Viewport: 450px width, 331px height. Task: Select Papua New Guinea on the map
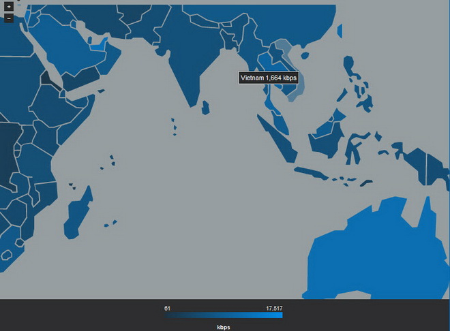click(x=436, y=167)
